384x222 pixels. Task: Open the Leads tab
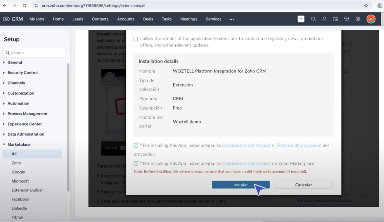click(x=78, y=19)
